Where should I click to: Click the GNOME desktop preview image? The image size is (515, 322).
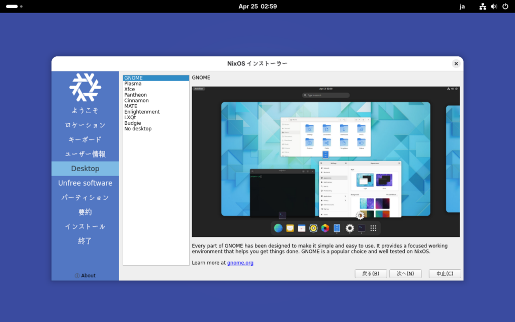[325, 162]
